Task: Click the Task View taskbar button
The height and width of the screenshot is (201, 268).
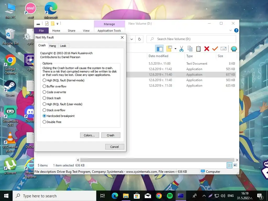Action: point(103,196)
